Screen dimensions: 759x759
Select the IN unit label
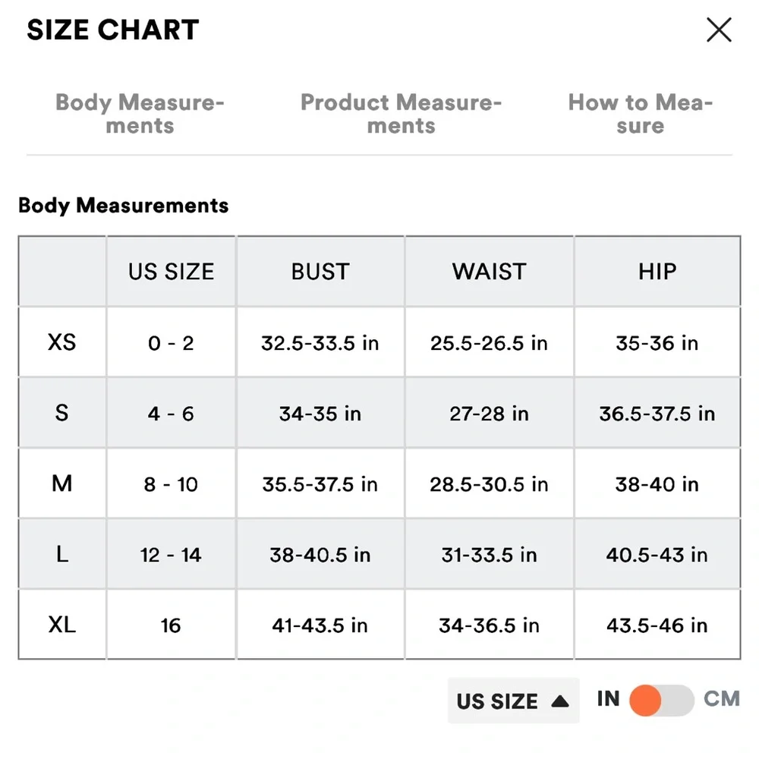coord(609,699)
